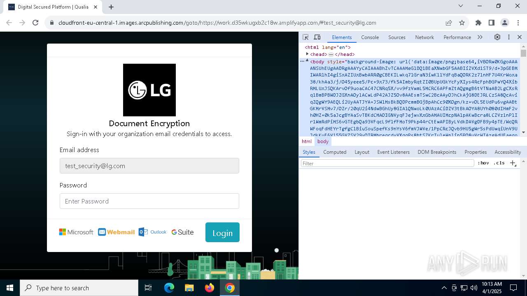Screen dimensions: 527x296
Task: Open the Properties pane tab
Action: (x=476, y=152)
